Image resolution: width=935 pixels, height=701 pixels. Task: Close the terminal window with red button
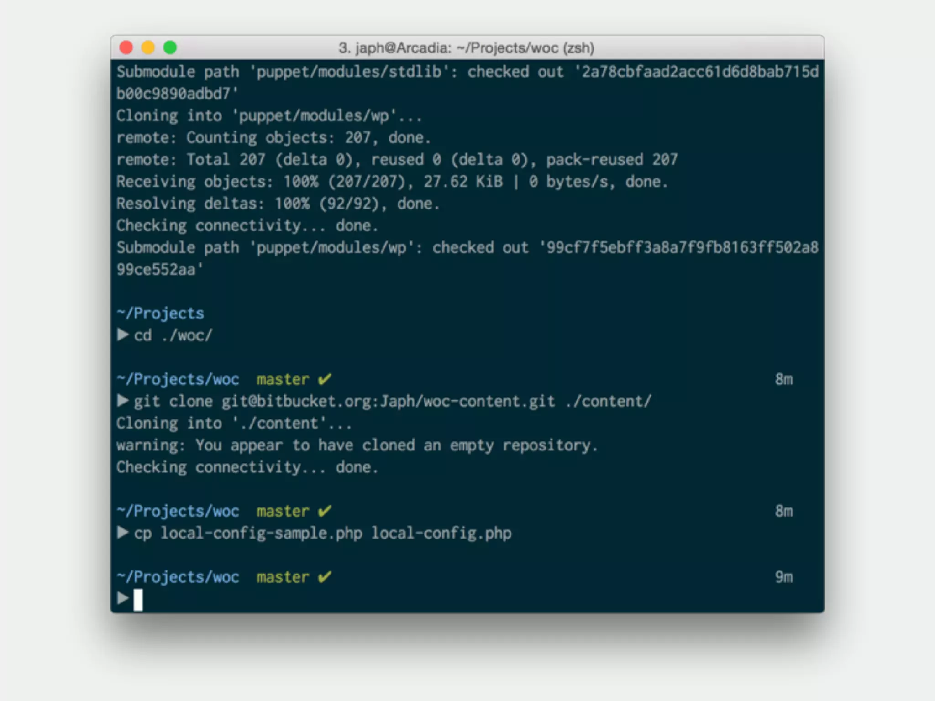[126, 47]
